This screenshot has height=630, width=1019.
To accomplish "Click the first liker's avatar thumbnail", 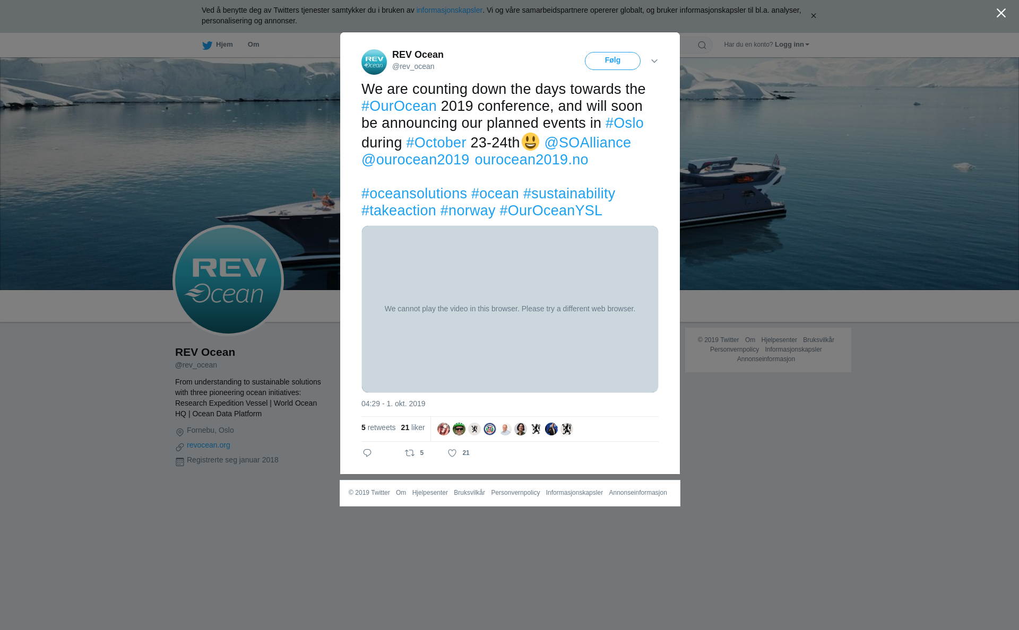I will point(444,429).
